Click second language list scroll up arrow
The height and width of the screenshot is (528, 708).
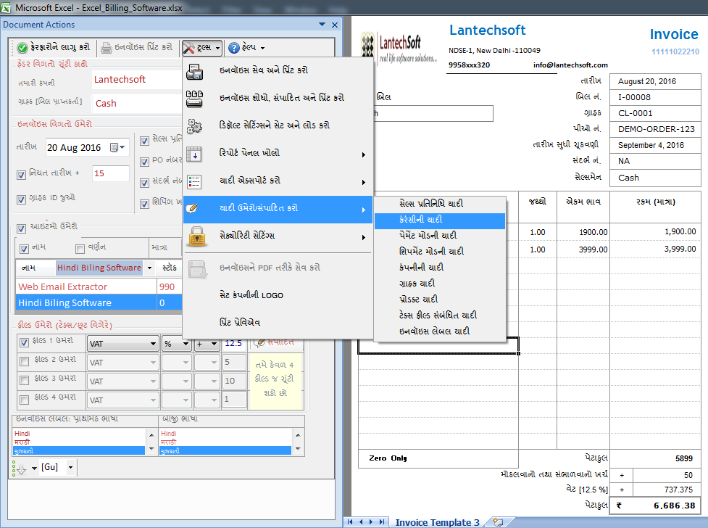pyautogui.click(x=298, y=435)
